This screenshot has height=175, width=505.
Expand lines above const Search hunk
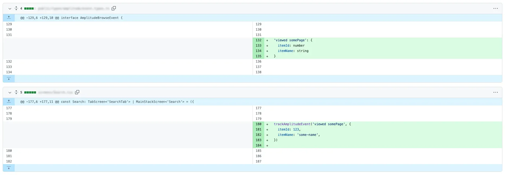tap(9, 102)
